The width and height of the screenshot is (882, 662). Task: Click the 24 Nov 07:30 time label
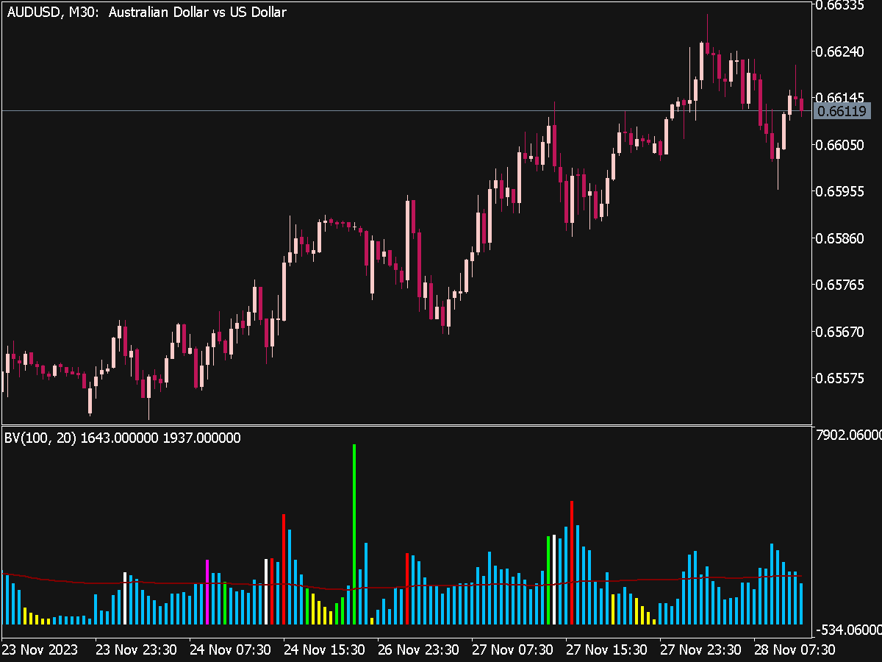pos(230,650)
